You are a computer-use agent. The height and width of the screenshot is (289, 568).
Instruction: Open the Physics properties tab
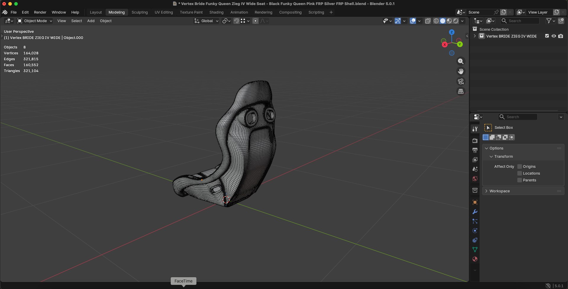pos(475,231)
